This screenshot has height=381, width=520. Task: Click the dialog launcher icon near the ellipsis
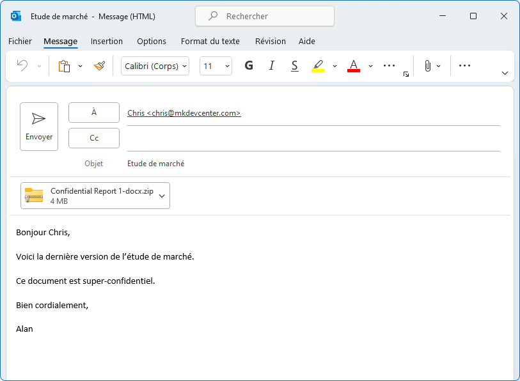pyautogui.click(x=406, y=75)
